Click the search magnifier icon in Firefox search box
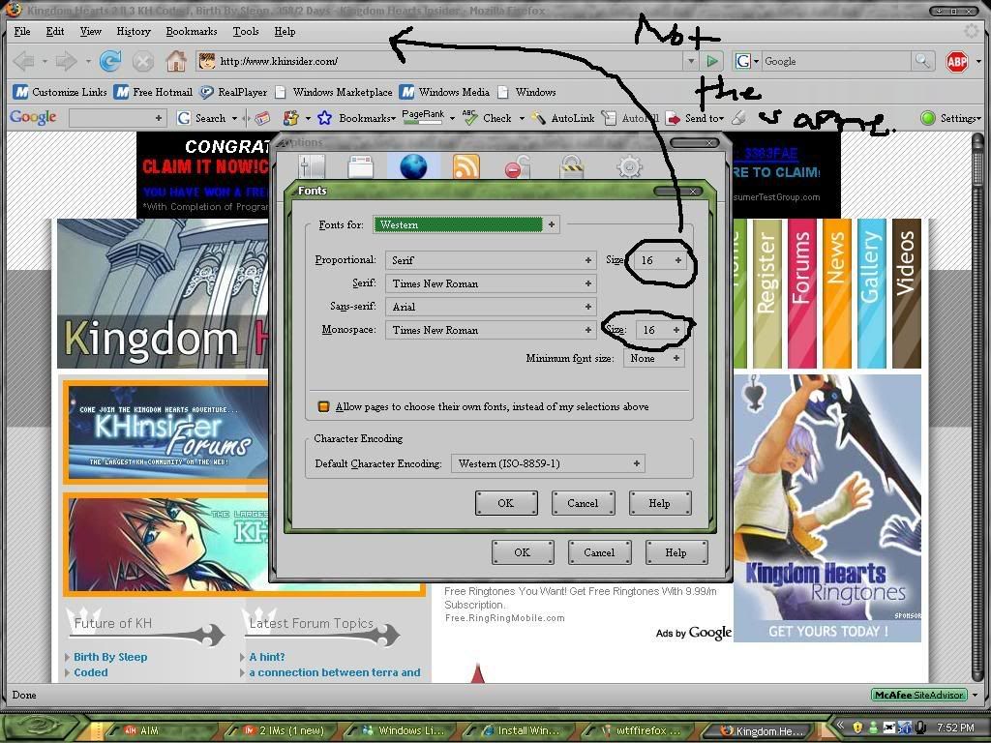 pyautogui.click(x=922, y=61)
